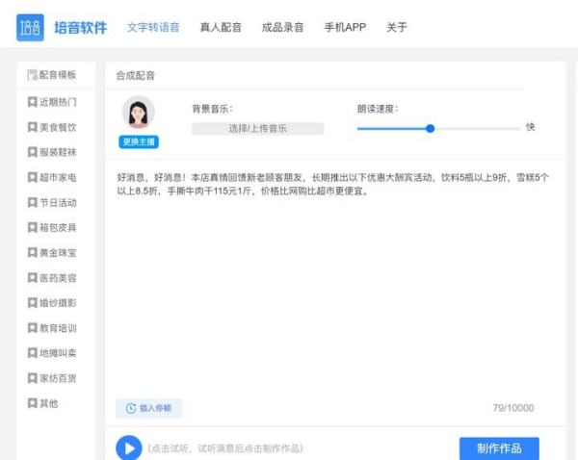Click the 快 end of speed slider
This screenshot has height=460, width=578.
pyautogui.click(x=530, y=127)
